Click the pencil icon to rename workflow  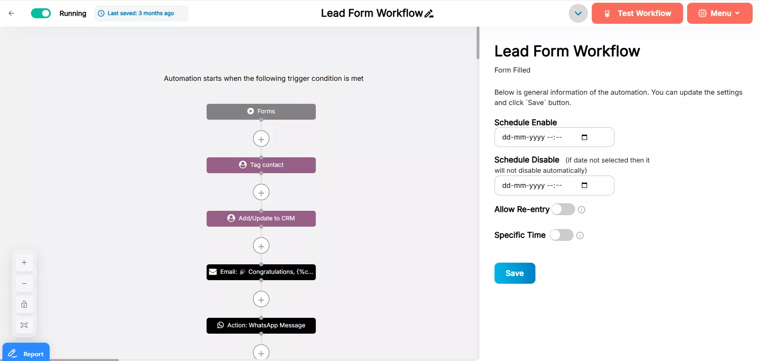coord(429,14)
